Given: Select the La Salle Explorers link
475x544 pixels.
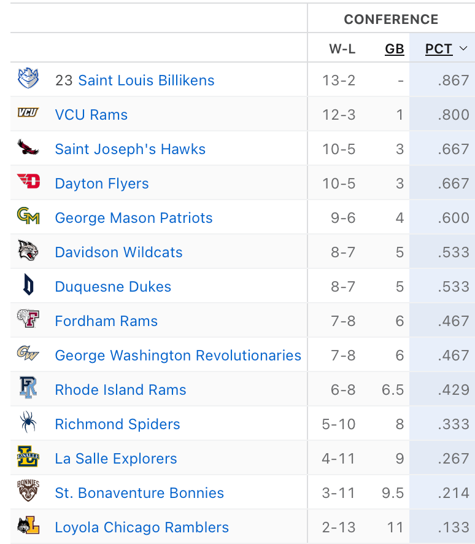Looking at the screenshot, I should click(116, 459).
